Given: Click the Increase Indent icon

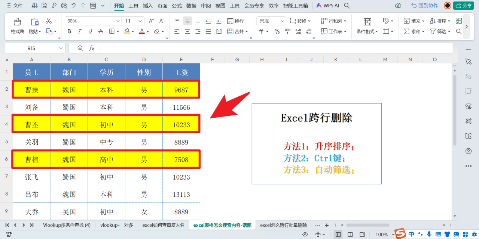Looking at the screenshot, I should [219, 21].
